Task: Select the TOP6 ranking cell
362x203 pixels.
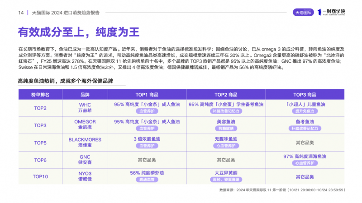Action: coord(40,160)
